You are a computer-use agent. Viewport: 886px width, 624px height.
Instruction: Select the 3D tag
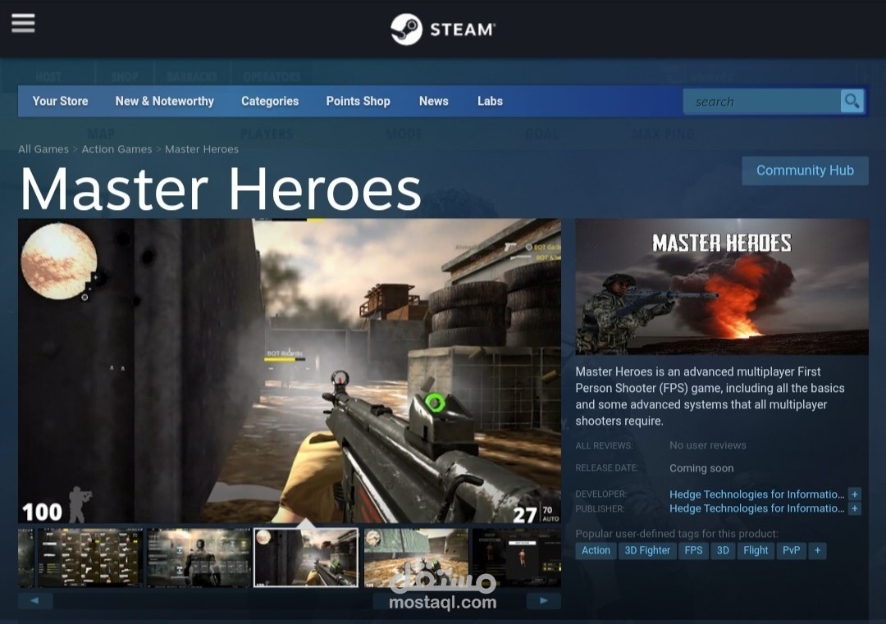coord(723,550)
